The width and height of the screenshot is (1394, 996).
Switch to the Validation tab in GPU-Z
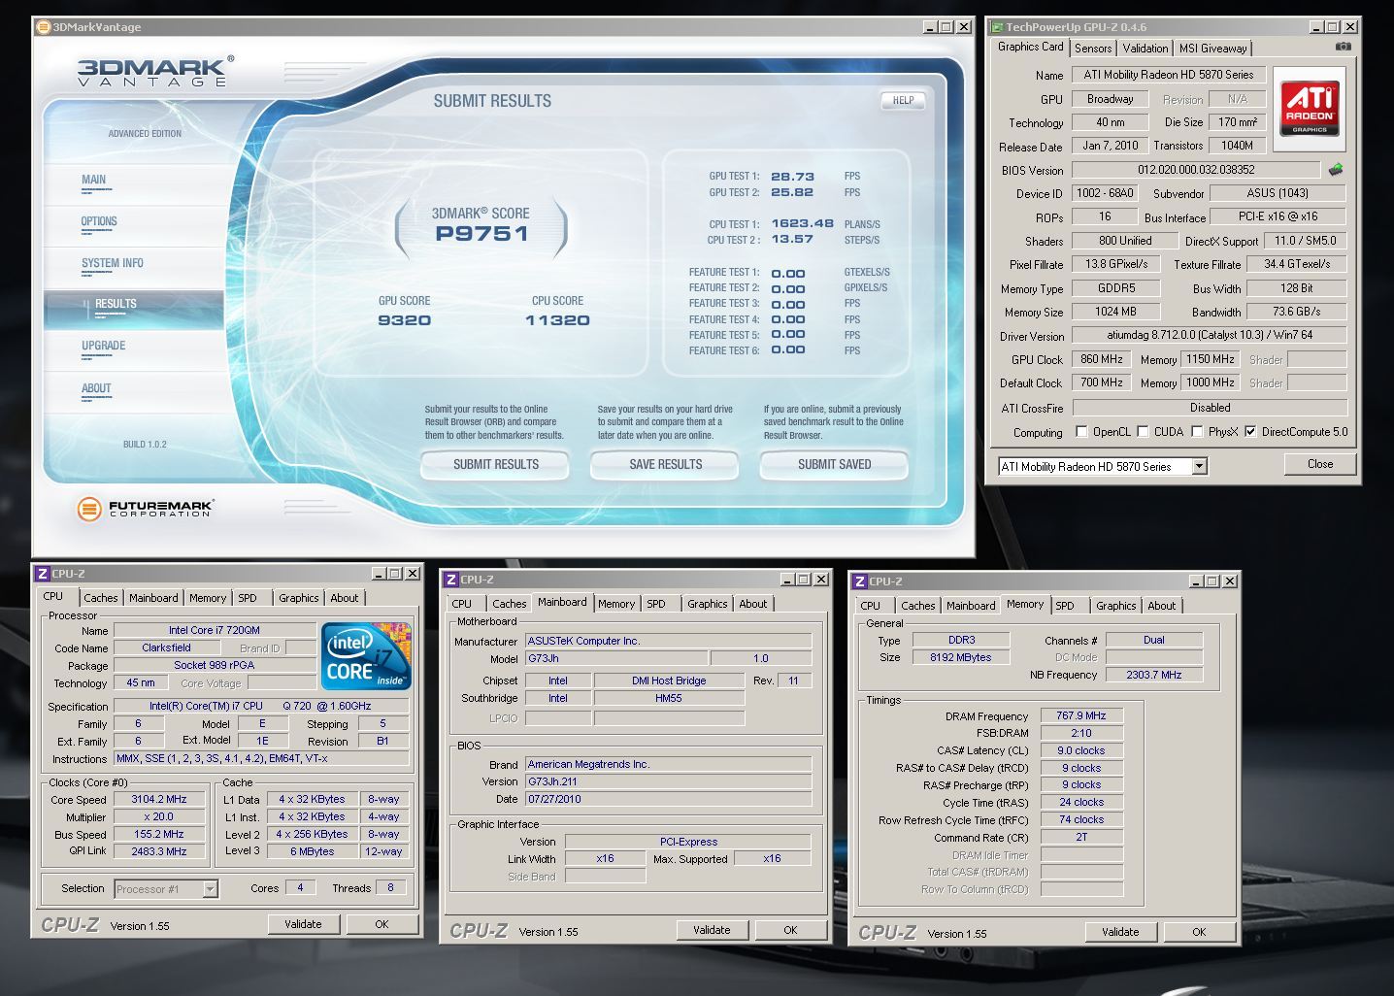[1145, 49]
